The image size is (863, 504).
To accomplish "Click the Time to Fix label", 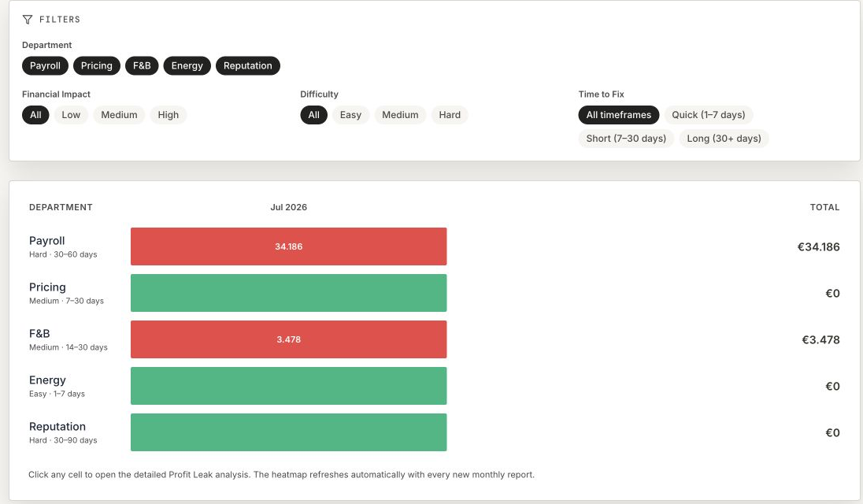I will (601, 94).
